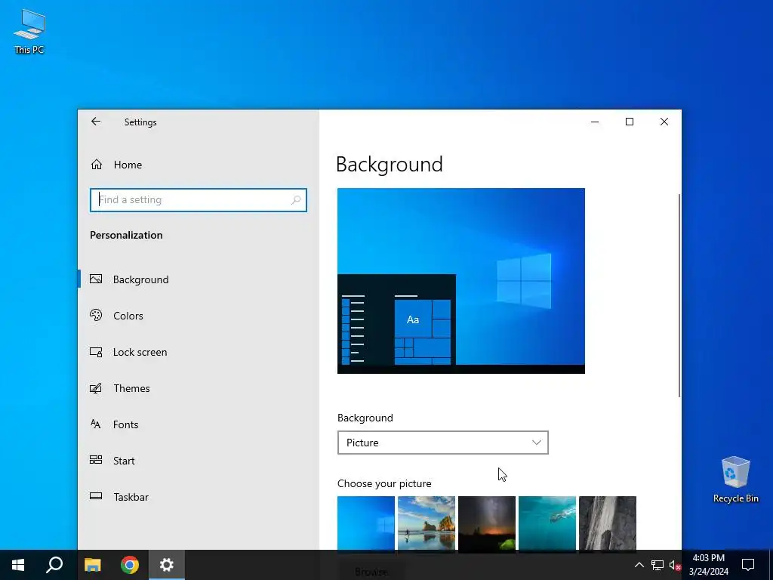Select This PC desktop icon

(29, 31)
